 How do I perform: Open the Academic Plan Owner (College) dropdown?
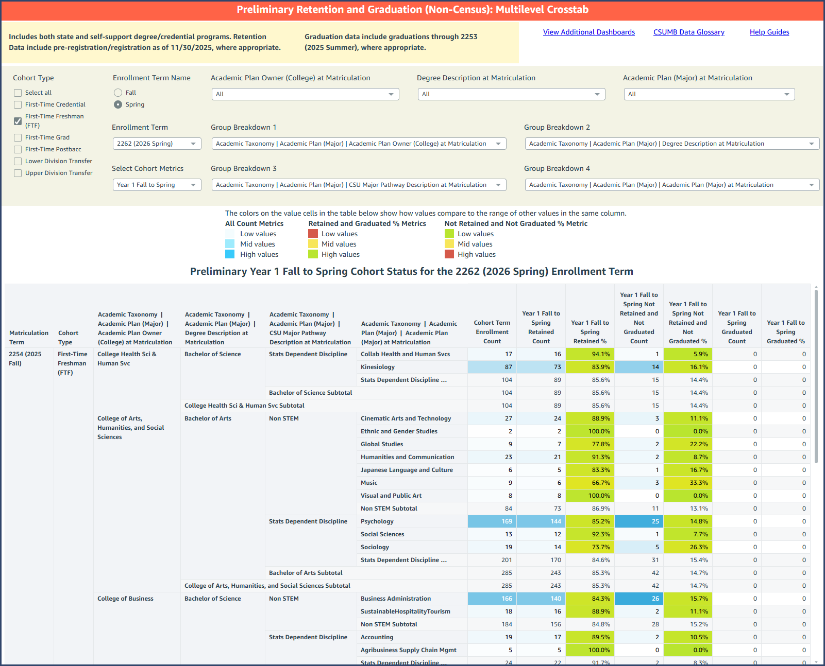305,94
